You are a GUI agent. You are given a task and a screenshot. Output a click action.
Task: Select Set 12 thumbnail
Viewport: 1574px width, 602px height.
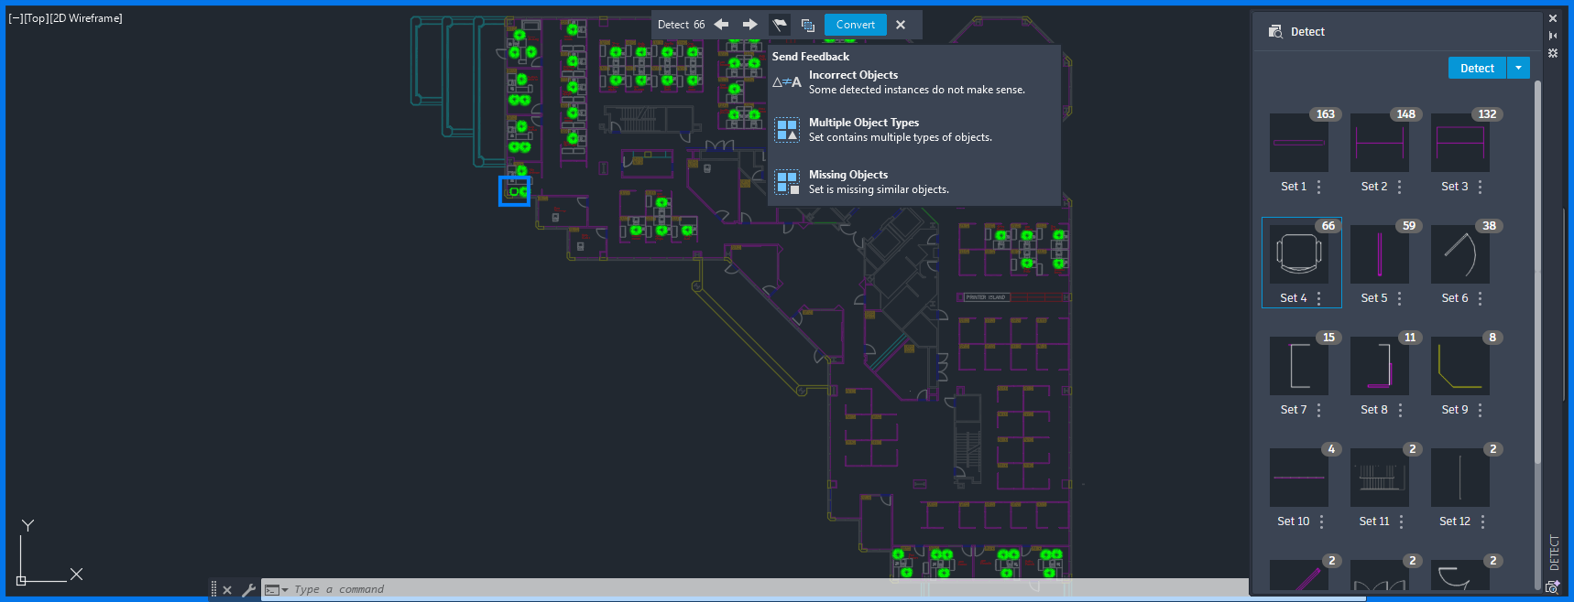1459,478
